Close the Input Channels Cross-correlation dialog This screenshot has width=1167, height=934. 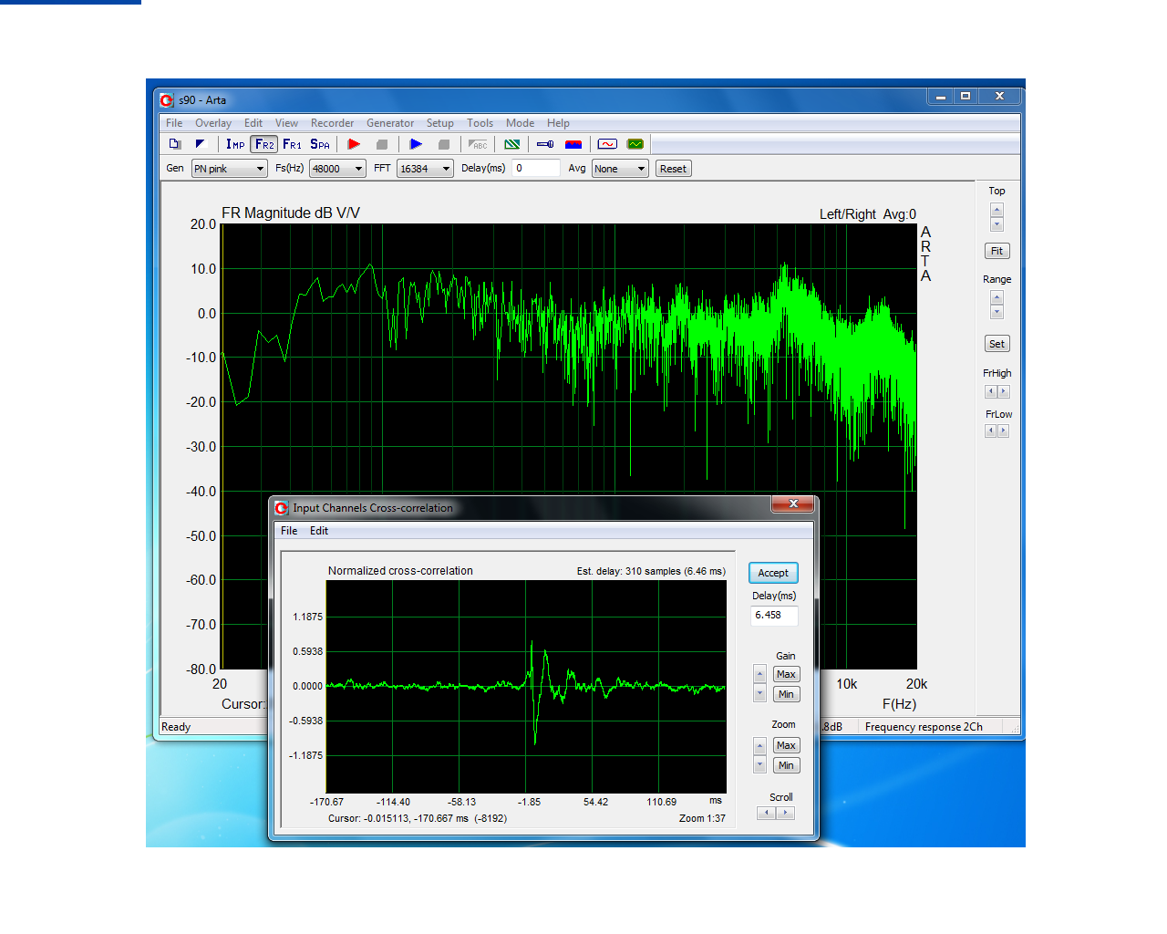[793, 504]
